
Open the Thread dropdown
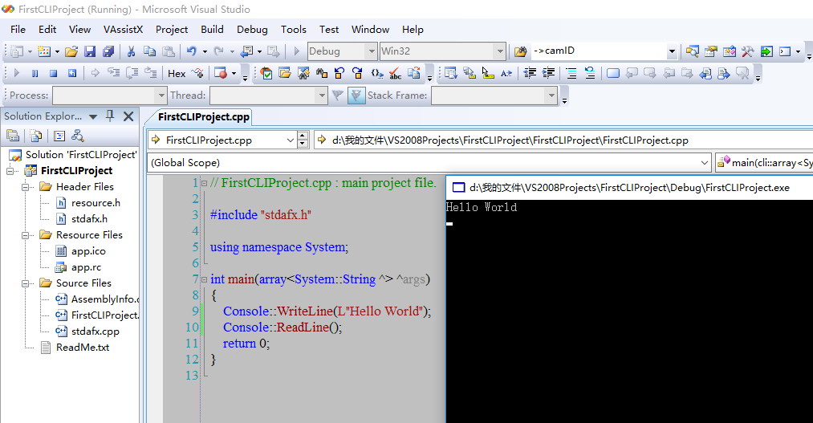pos(322,96)
